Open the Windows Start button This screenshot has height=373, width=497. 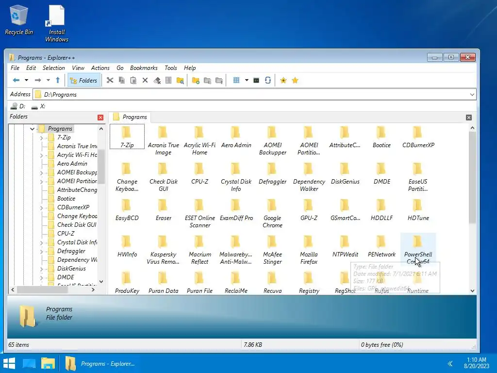click(10, 363)
